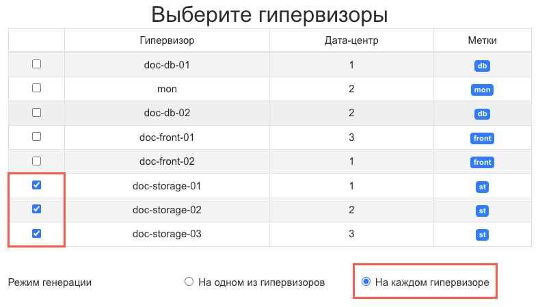Untick the doc-storage-03 checkbox
The image size is (538, 307).
[x=37, y=234]
